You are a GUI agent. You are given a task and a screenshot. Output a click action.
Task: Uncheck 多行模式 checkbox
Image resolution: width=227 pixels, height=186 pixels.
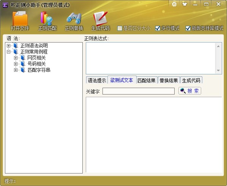pos(158,28)
